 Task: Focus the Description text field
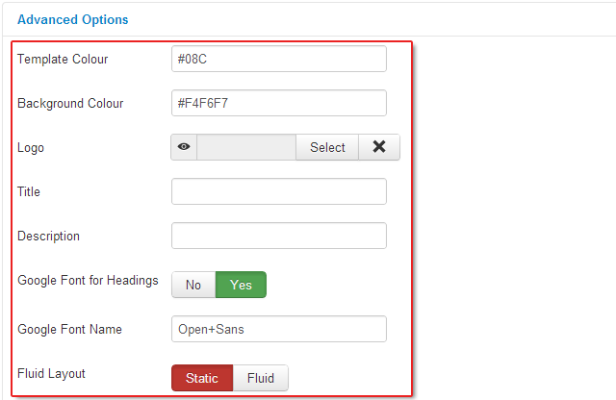click(x=278, y=236)
